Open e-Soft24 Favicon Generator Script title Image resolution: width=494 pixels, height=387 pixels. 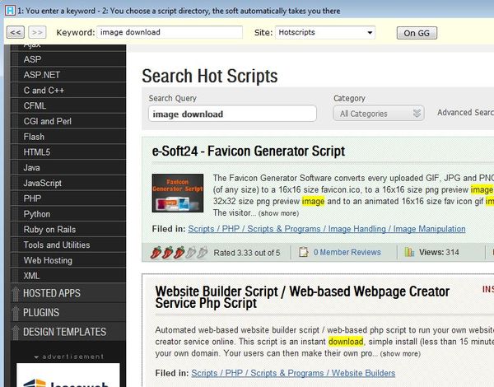249,151
